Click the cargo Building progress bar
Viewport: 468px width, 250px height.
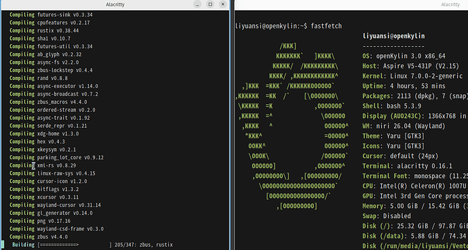[75, 245]
